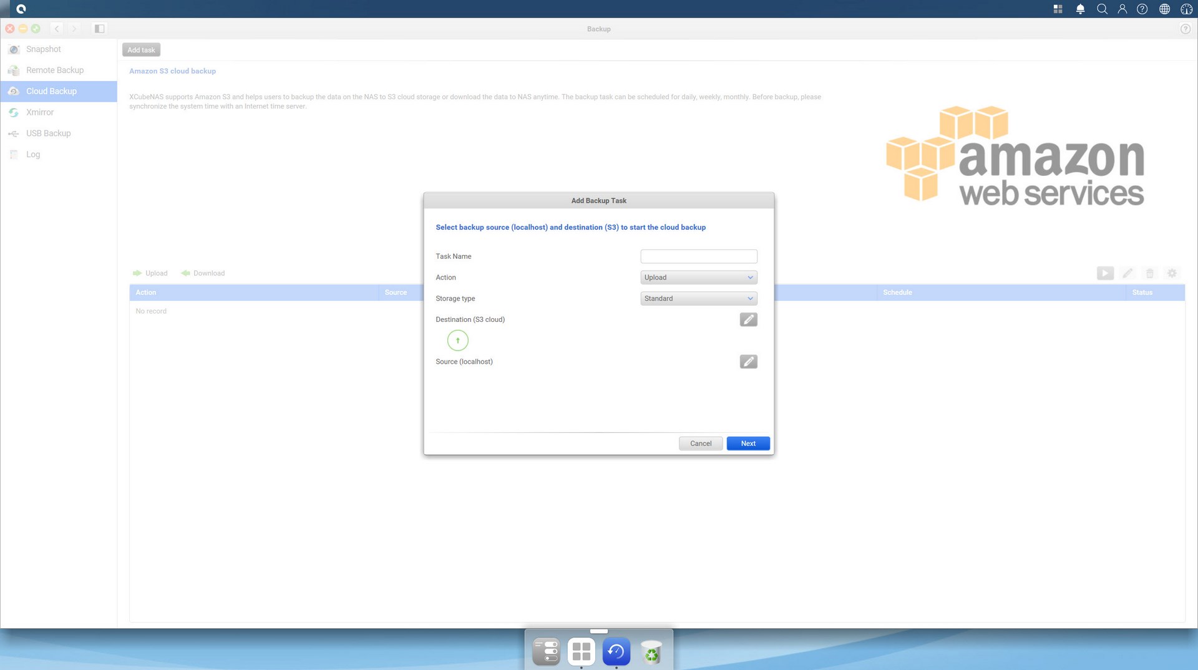Click the Task Name input field

pos(699,256)
